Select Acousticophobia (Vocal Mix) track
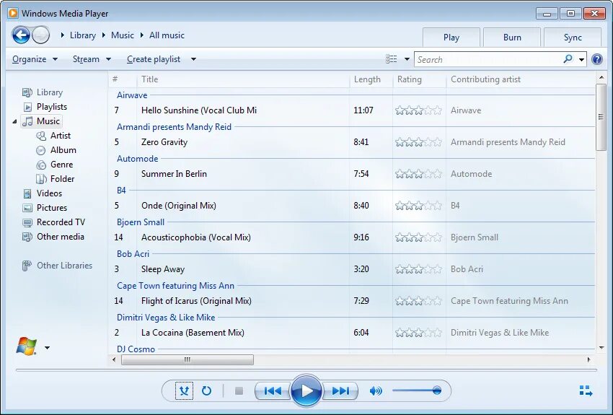Image resolution: width=613 pixels, height=415 pixels. click(x=196, y=237)
